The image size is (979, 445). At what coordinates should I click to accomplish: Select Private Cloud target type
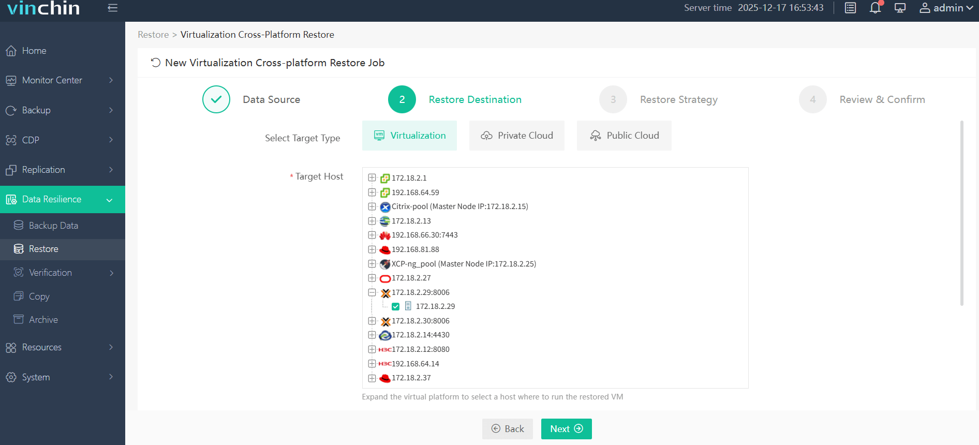[516, 136]
